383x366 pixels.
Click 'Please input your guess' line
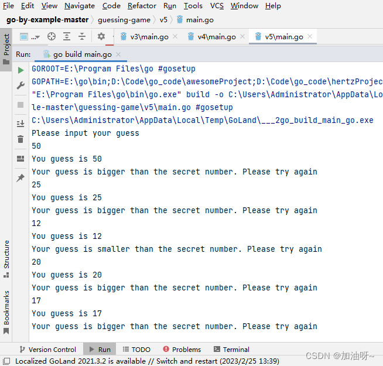(x=86, y=133)
